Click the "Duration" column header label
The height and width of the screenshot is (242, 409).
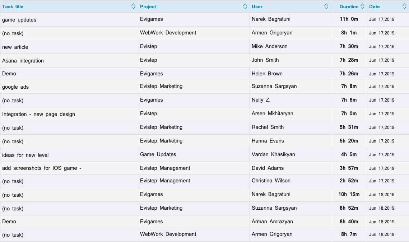[349, 7]
